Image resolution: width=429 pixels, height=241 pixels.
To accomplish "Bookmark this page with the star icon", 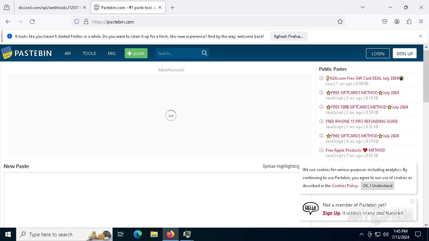I will coord(340,22).
